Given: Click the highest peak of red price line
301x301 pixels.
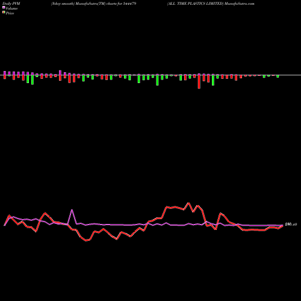Looking at the screenshot, I should pyautogui.click(x=188, y=203).
